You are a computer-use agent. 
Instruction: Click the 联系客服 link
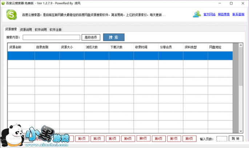(238, 14)
